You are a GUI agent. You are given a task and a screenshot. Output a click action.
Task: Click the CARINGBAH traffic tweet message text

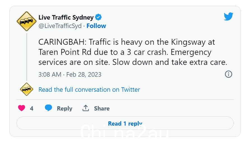[133, 52]
